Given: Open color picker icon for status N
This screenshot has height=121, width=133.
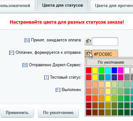Looking at the screenshot, I should point(88,41).
